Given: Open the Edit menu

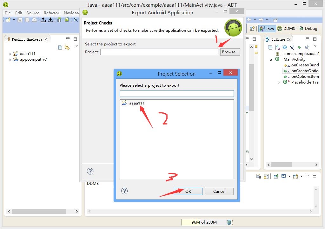Looking at the screenshot, I should [x=19, y=13].
